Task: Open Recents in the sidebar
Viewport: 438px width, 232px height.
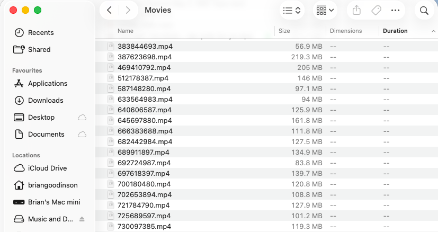Action: (40, 33)
